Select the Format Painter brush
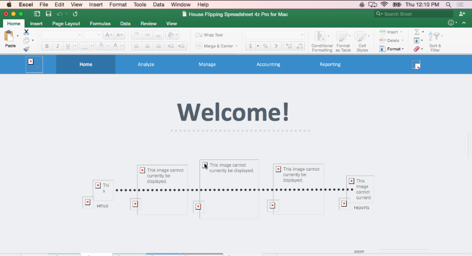The width and height of the screenshot is (472, 256). pos(27,49)
